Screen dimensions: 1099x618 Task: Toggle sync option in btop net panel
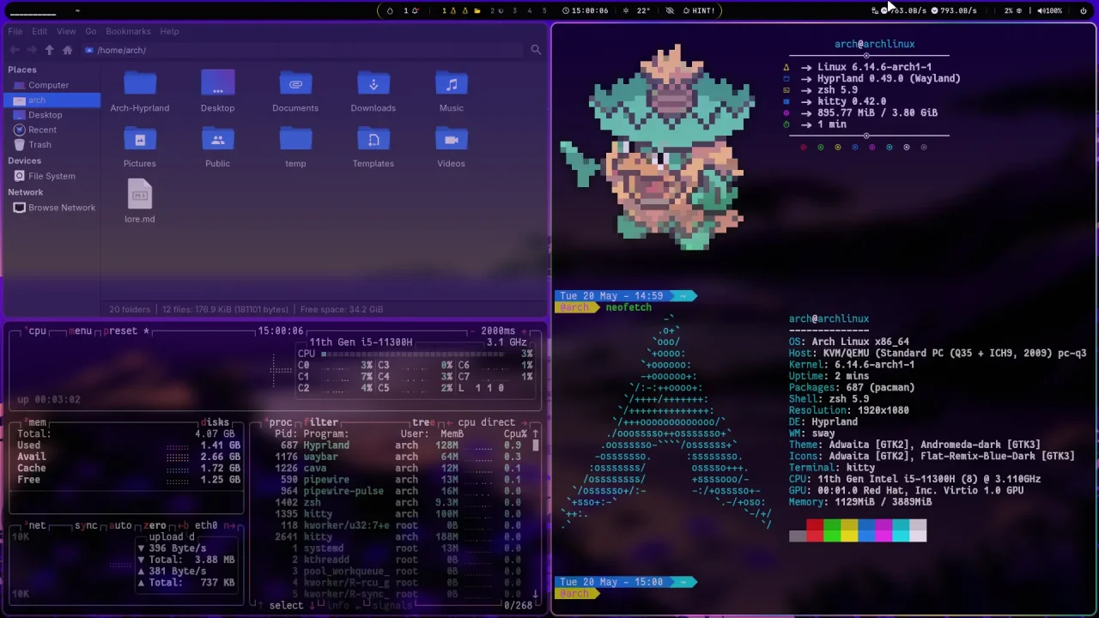(x=86, y=525)
